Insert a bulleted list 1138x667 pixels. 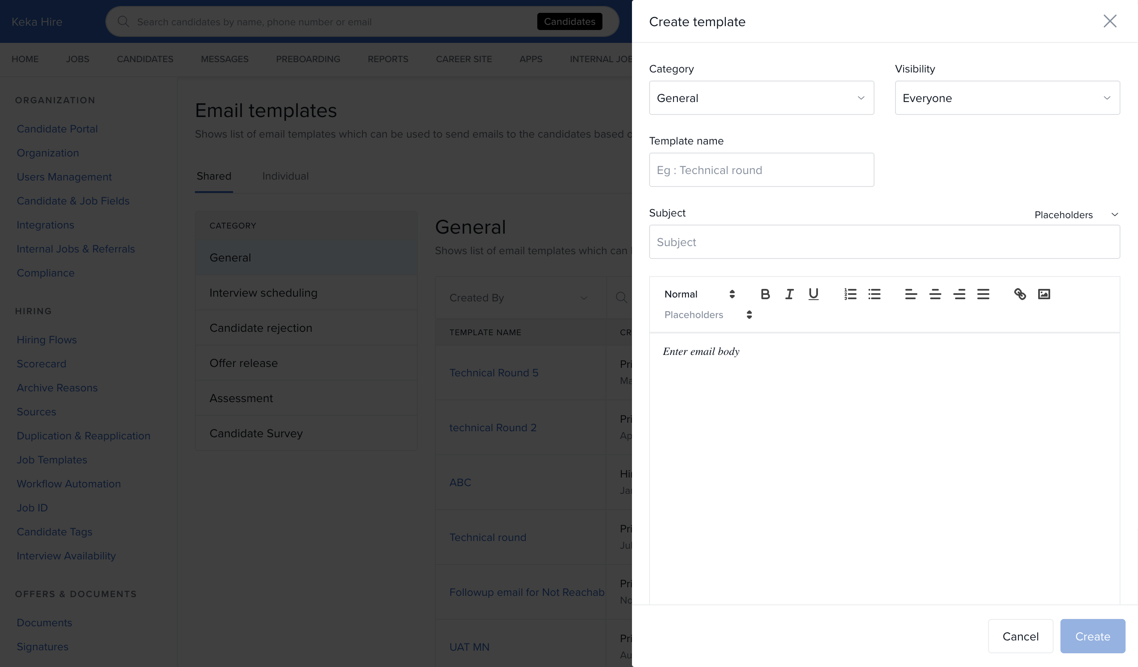click(874, 294)
